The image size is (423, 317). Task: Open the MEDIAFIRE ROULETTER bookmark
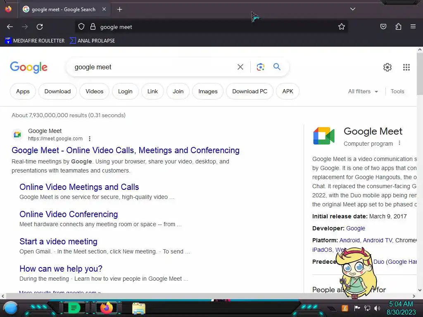coord(35,41)
